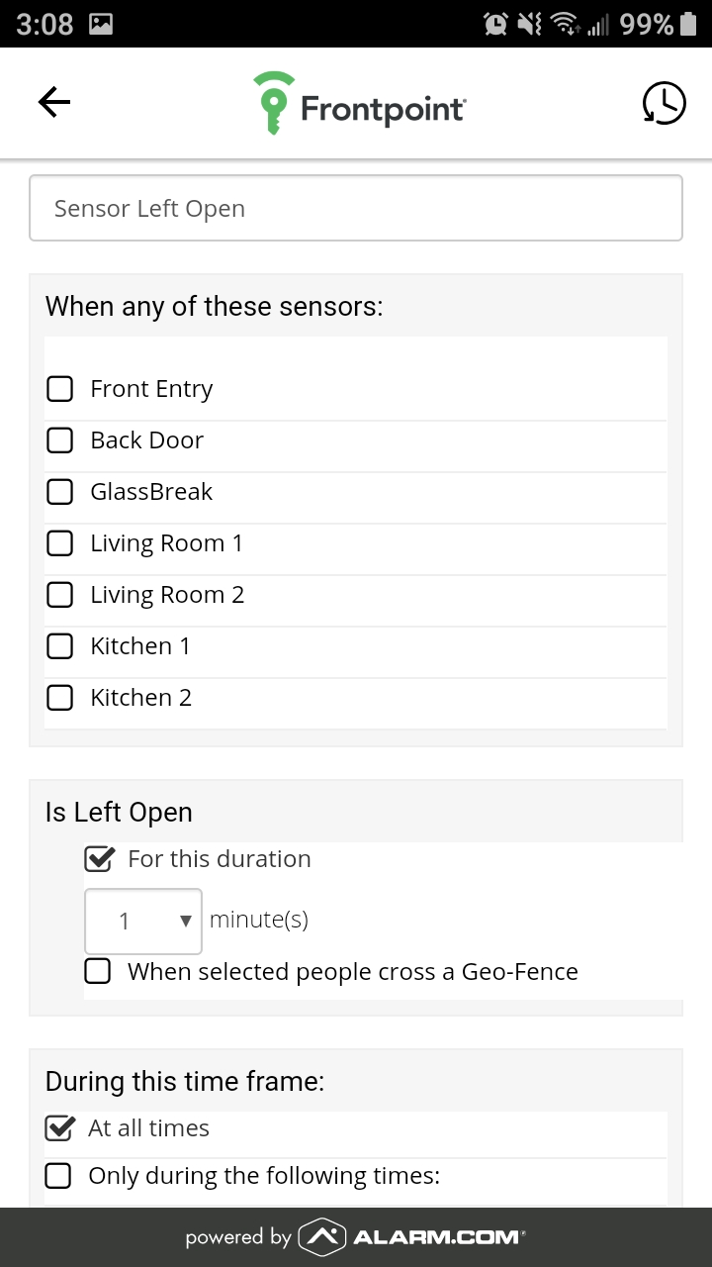Check the Front Entry sensor checkbox

coord(60,389)
